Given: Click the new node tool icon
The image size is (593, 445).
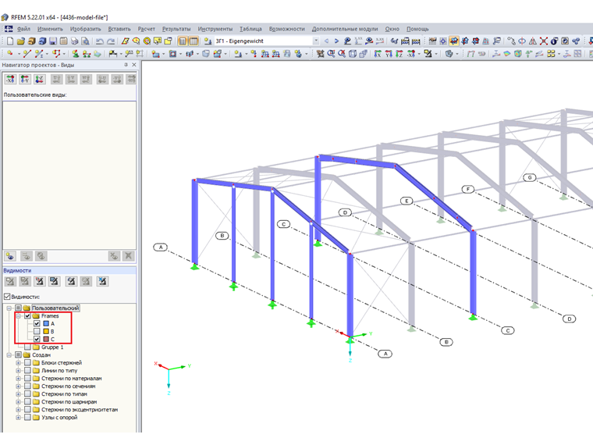Looking at the screenshot, I should [x=10, y=54].
